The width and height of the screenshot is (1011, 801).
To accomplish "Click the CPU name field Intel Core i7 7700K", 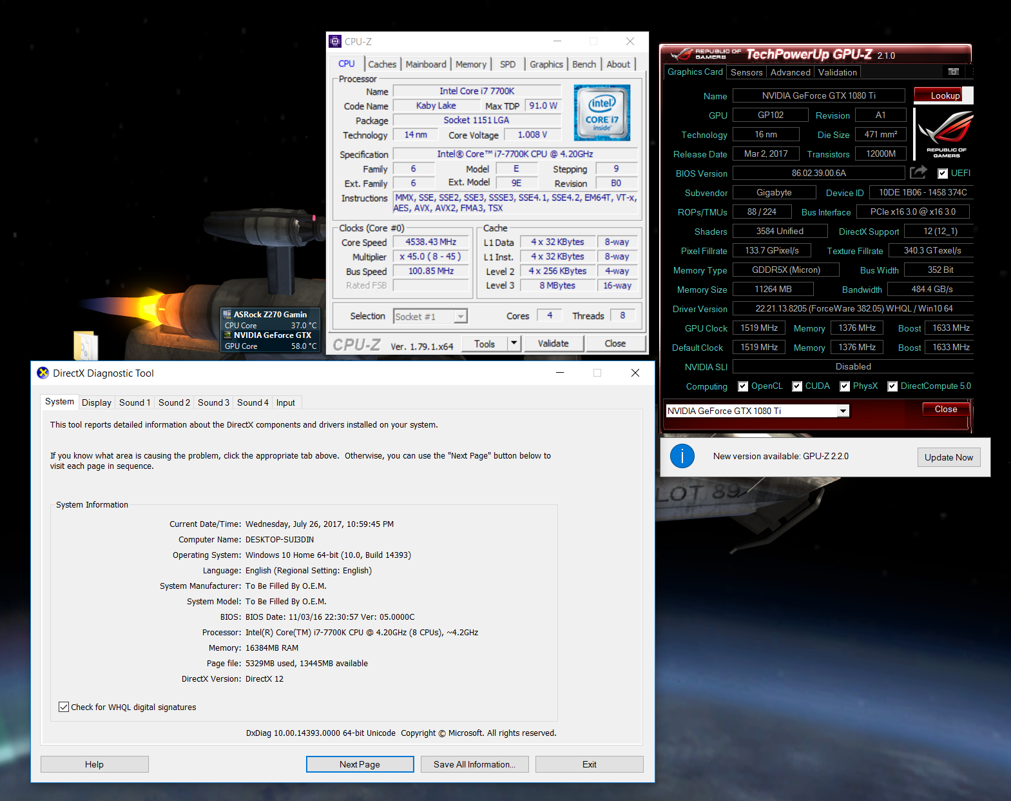I will pos(476,91).
